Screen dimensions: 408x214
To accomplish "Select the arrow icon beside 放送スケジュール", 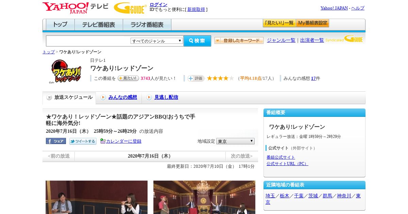I will coord(49,97).
